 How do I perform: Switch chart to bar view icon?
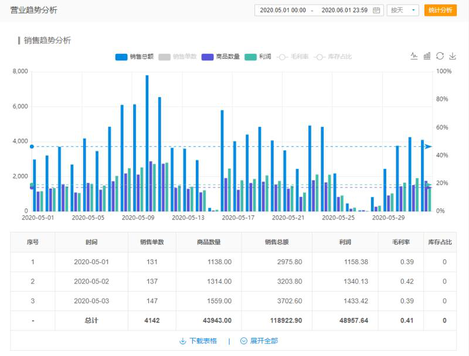(x=427, y=56)
